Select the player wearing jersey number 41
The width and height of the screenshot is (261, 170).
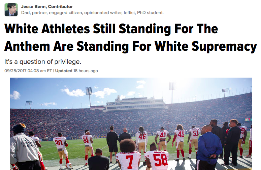(x=163, y=139)
